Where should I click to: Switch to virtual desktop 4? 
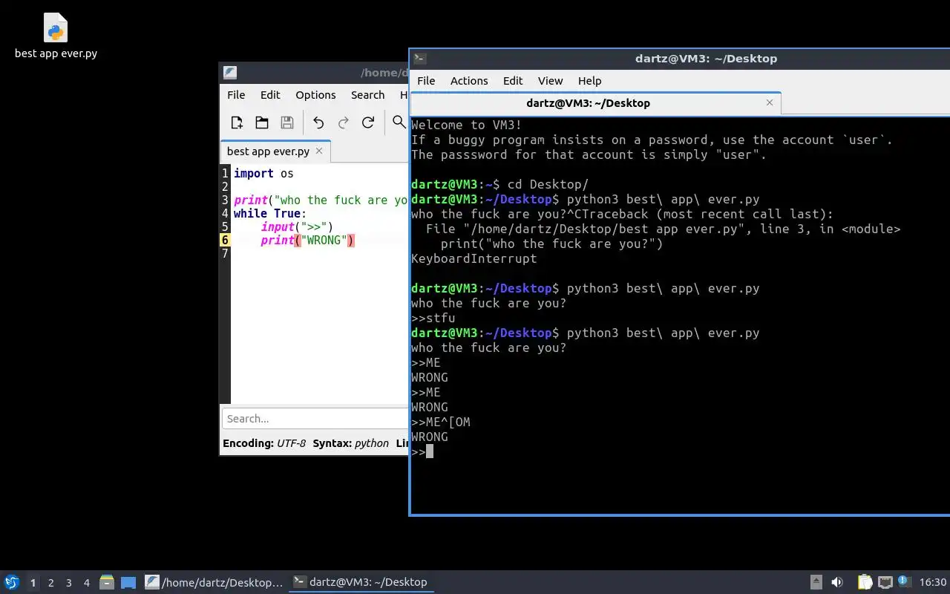click(86, 583)
